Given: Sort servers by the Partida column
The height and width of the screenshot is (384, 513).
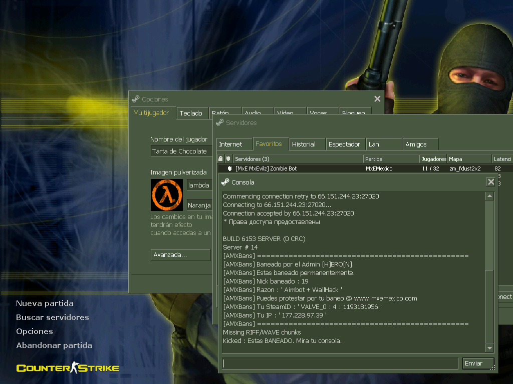Looking at the screenshot, I should coord(391,159).
